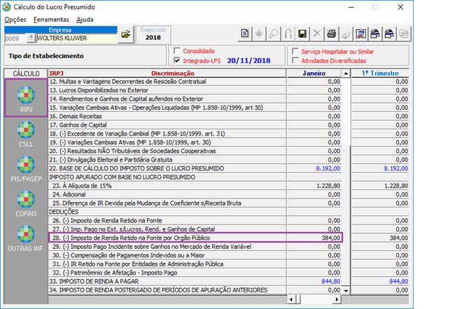Click Janeiro value 8.192,00
This screenshot has width=469, height=309.
click(328, 168)
